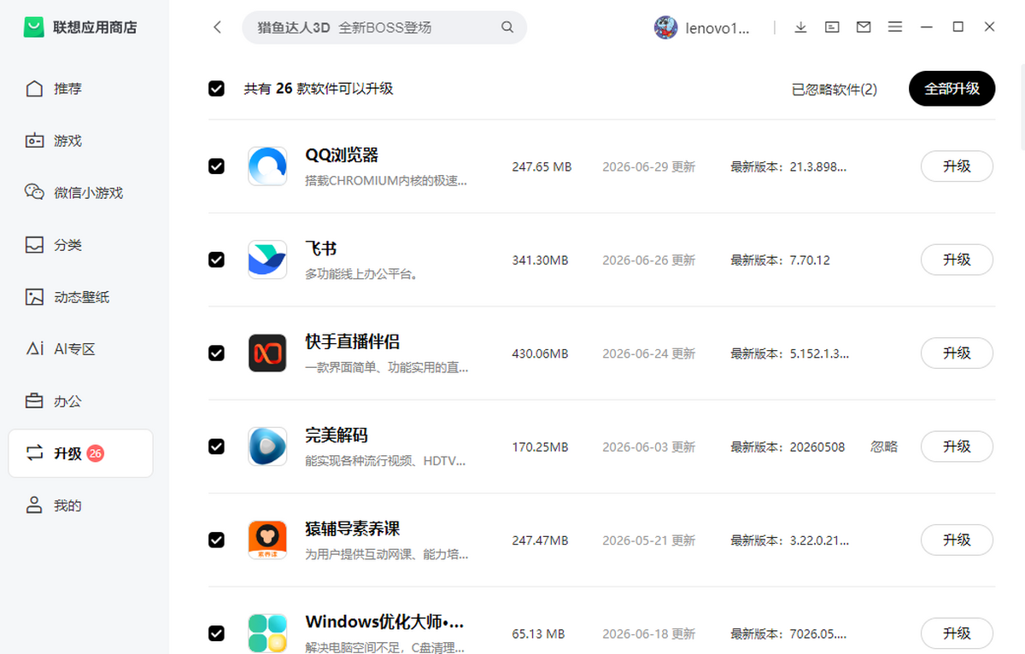Click the 2026-06-24 更新 date
The width and height of the screenshot is (1025, 654).
click(x=648, y=353)
